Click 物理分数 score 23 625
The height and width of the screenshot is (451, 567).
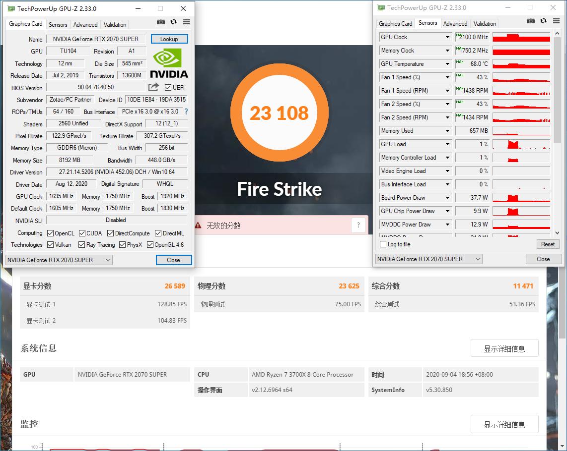349,286
